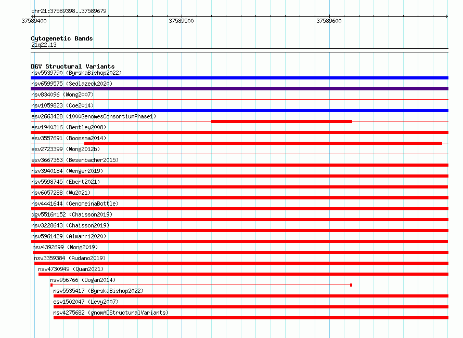The image size is (463, 338).
Task: Click the 37589400 ruler coordinate
Action: [x=34, y=21]
